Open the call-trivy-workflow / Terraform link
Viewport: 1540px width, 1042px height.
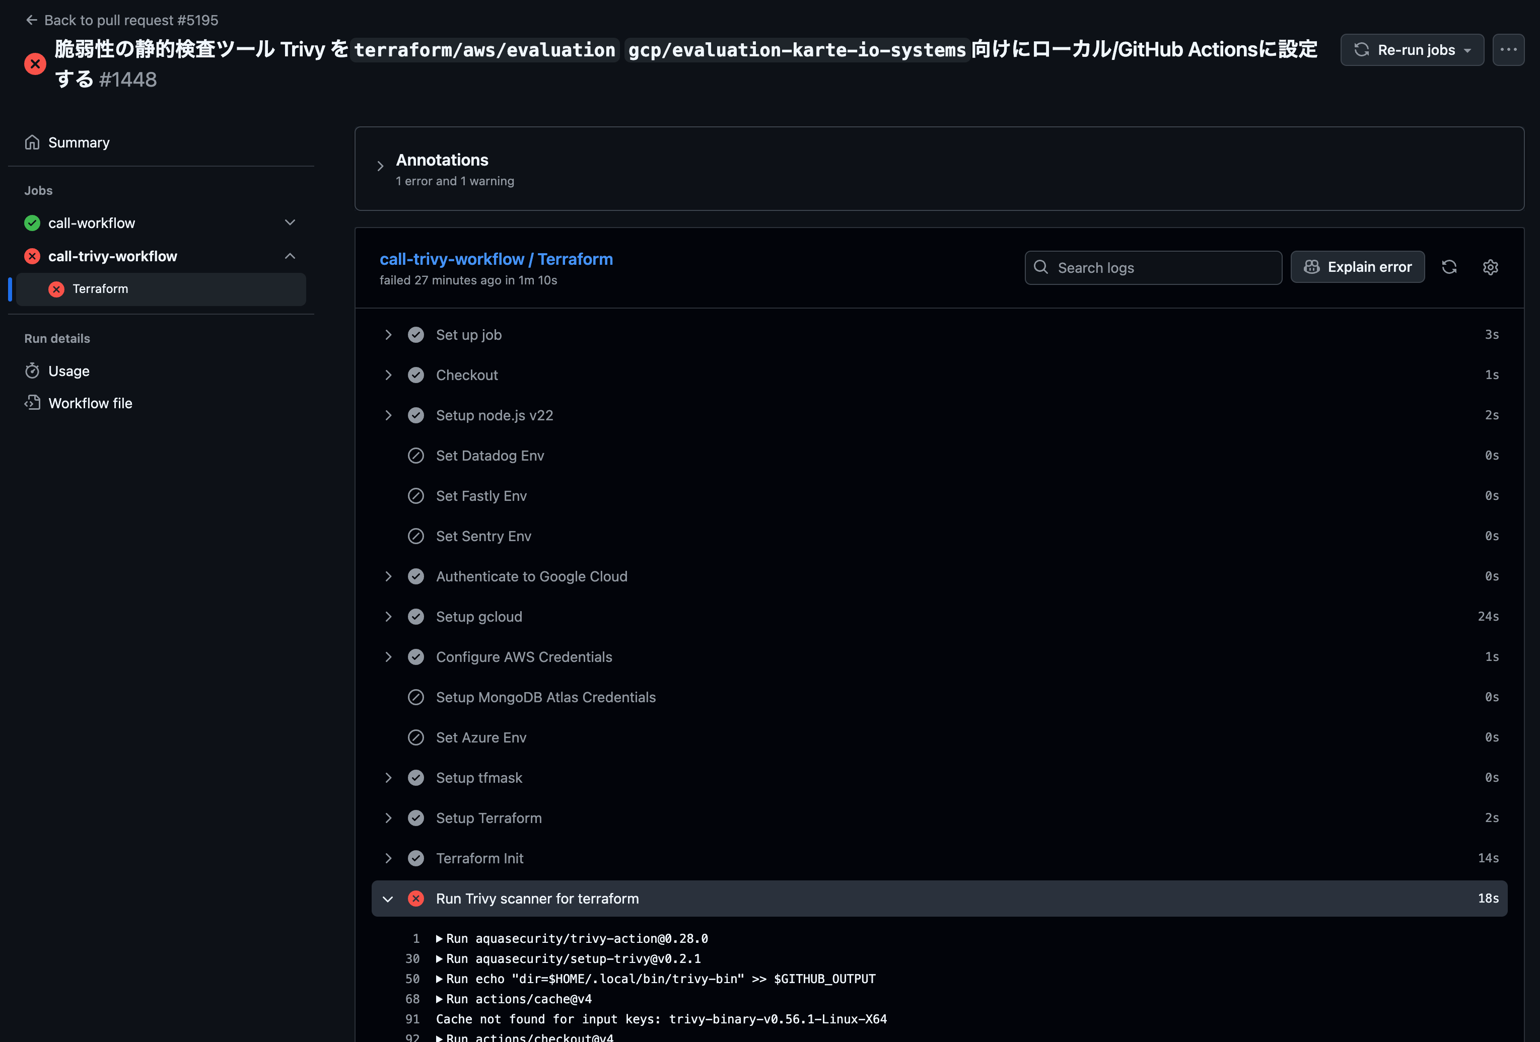point(496,259)
